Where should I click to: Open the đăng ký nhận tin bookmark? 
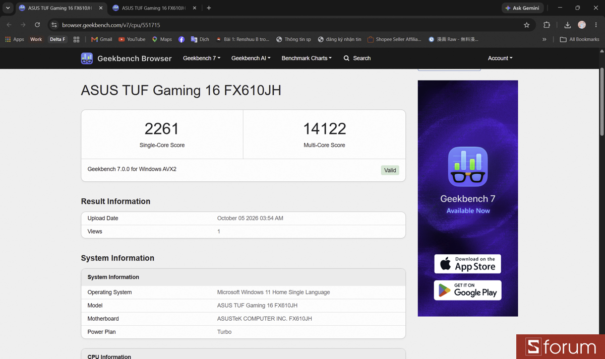[x=339, y=39]
